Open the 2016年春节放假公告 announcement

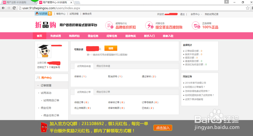click(195, 83)
